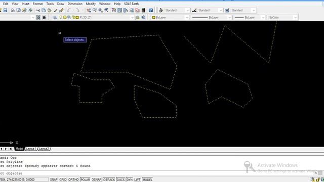Click the Dimension Style icon
Viewport: 324px width, 182px height.
[194, 10]
